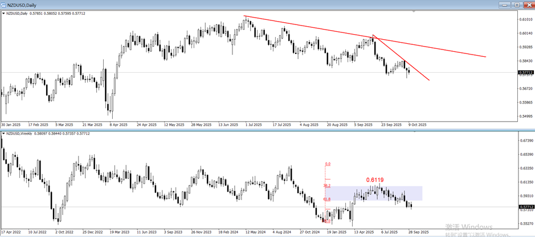
Task: Click the arrow beside the NZDUSD,Weekly chart label
Action: pyautogui.click(x=3, y=134)
